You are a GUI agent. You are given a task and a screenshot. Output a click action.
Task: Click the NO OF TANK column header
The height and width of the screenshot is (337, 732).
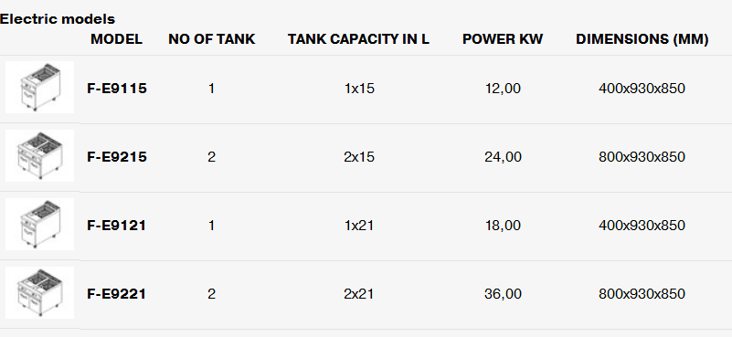[x=211, y=39]
